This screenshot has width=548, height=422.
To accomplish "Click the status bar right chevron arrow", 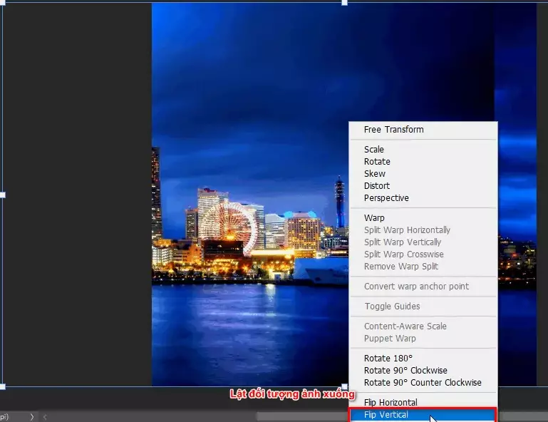I will (x=32, y=417).
